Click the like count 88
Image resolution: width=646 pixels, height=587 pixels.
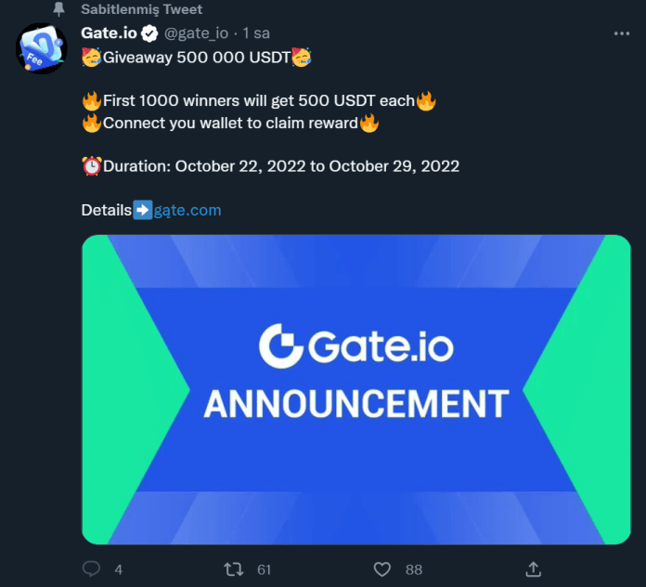[413, 569]
